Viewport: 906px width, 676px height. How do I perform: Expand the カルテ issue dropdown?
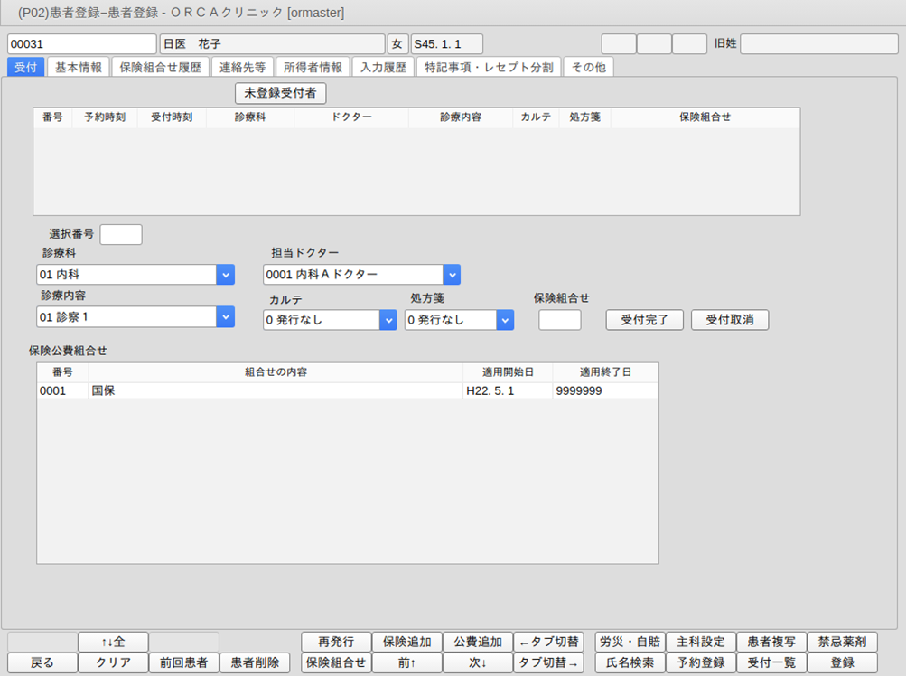[x=388, y=320]
